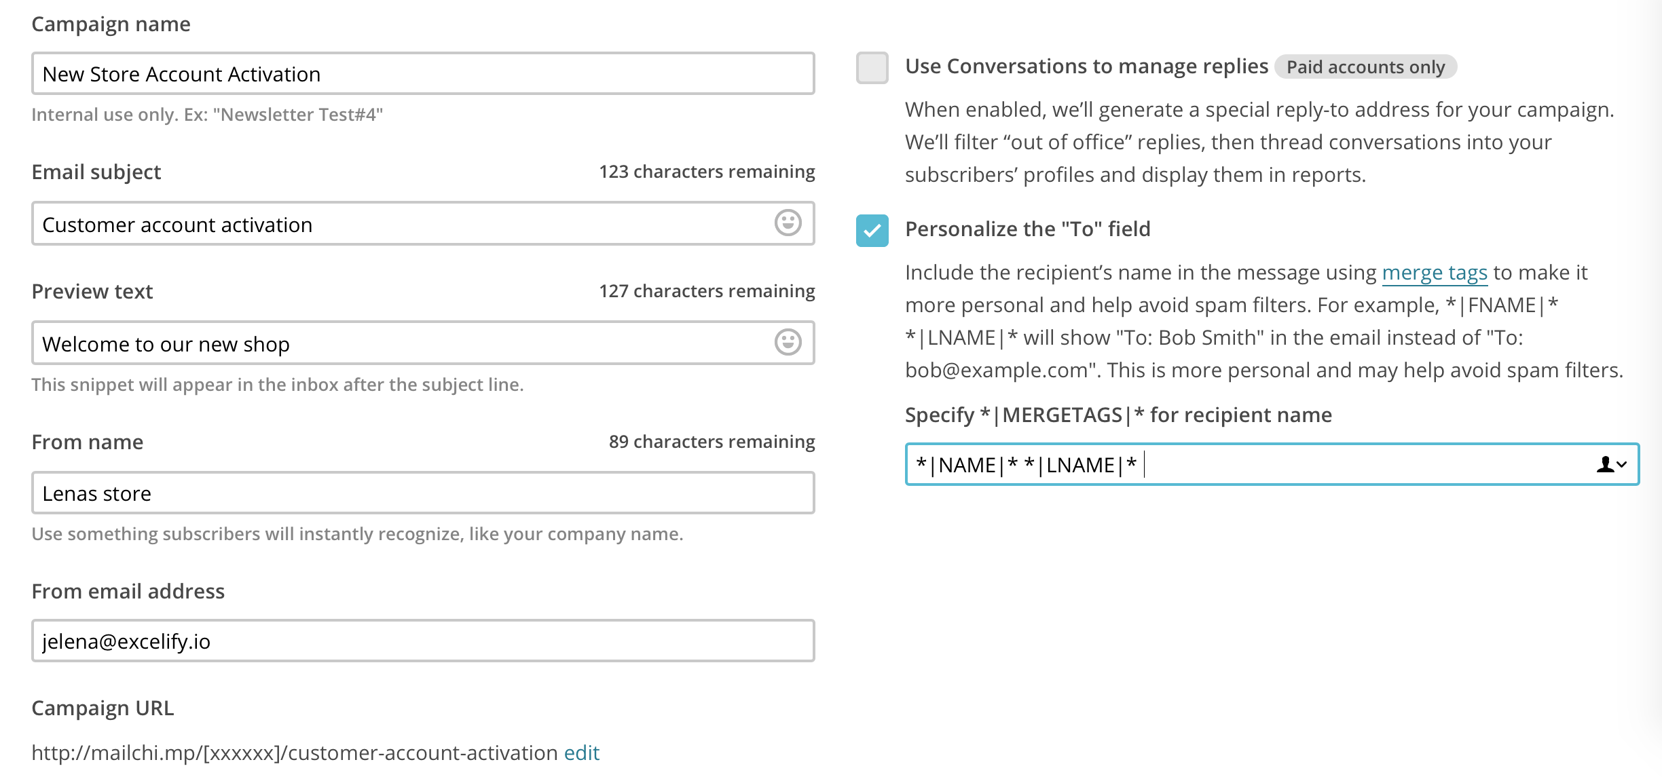Click the person merge tag icon
The width and height of the screenshot is (1662, 779).
coord(1605,465)
